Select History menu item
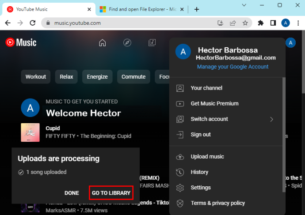 [226, 172]
